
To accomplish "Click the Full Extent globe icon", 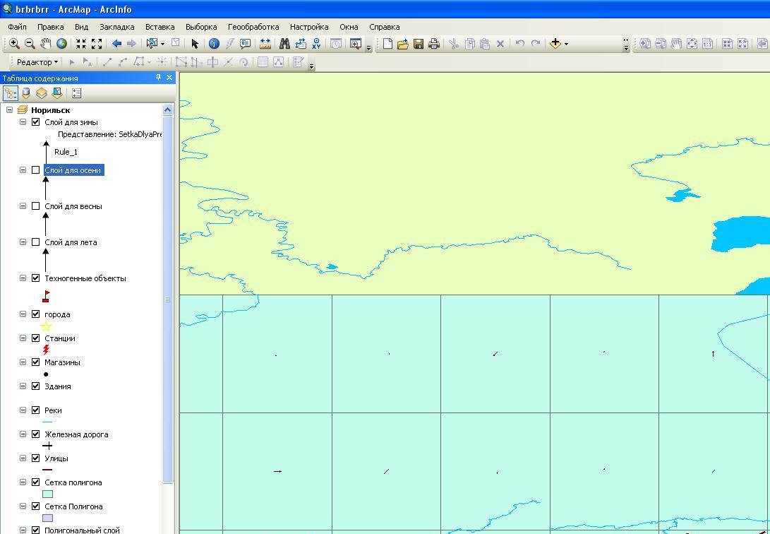I will [62, 44].
